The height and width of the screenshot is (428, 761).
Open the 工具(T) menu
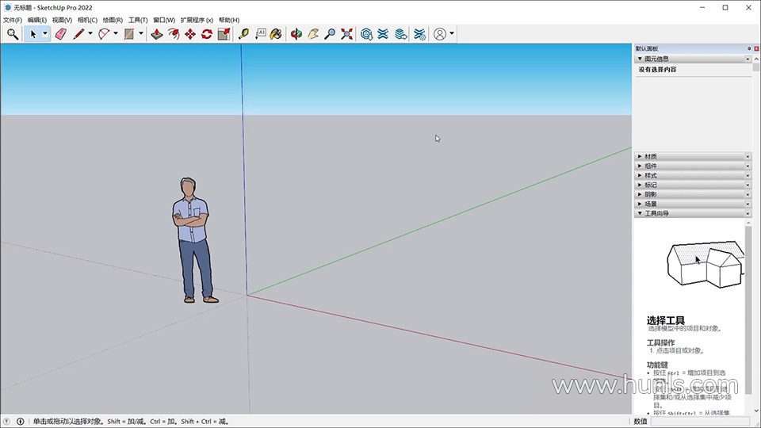[138, 20]
